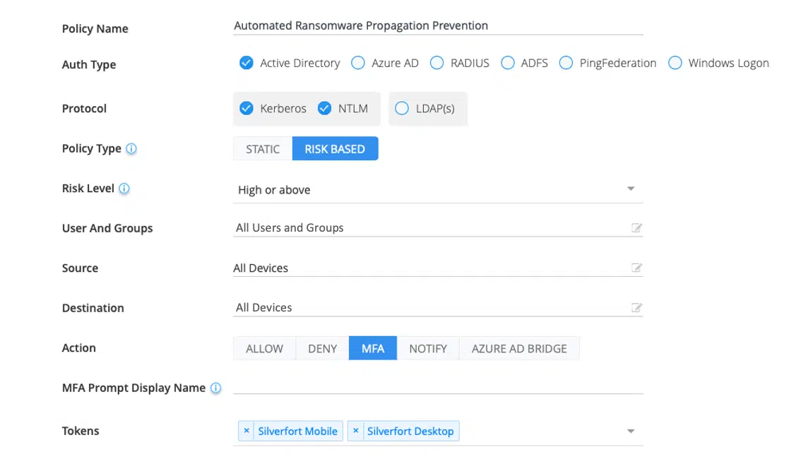
Task: Enable the LDAP(s) protocol
Action: pos(402,108)
